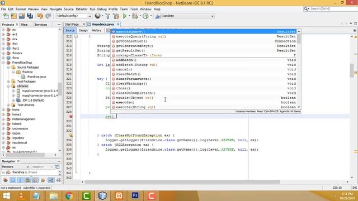Click the completion popup scroll down arrow
358x201 pixels.
[299, 107]
